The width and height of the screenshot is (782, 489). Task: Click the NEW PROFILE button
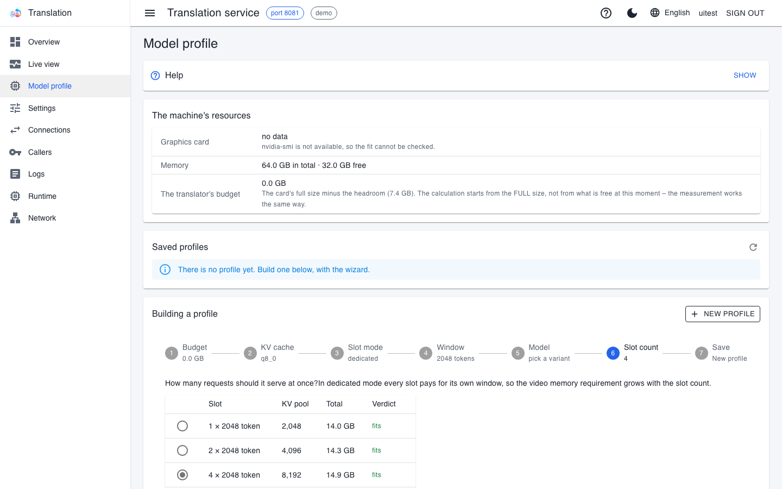[x=723, y=314]
